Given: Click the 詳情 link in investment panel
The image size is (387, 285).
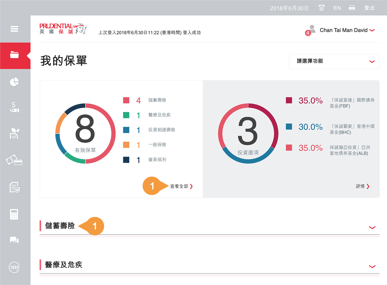Looking at the screenshot, I should click(362, 186).
